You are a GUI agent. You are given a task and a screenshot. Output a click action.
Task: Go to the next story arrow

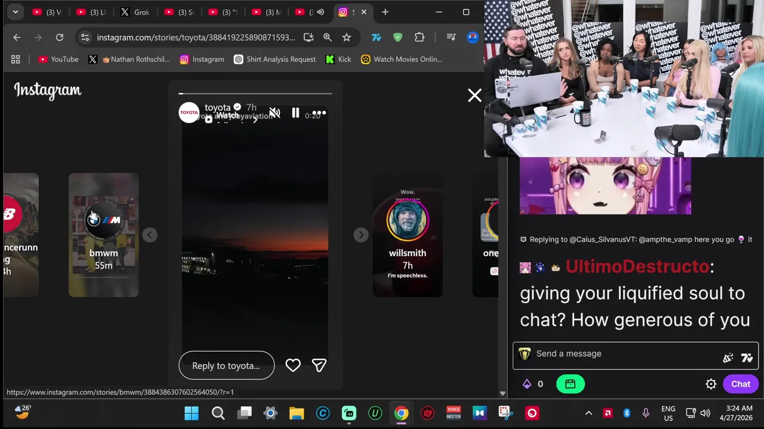[361, 235]
